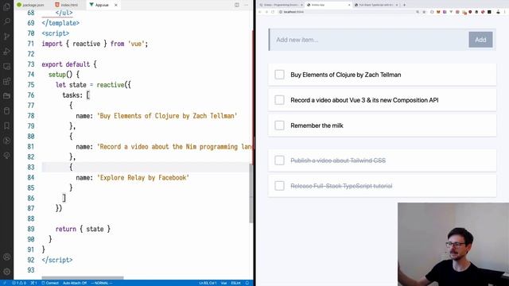Open the editor More Actions ellipsis
509x286 pixels.
pyautogui.click(x=246, y=5)
